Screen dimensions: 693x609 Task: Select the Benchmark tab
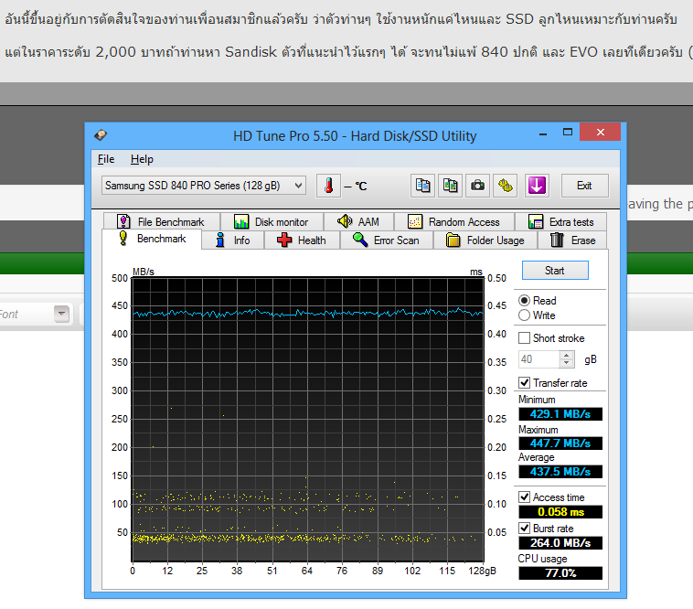(x=152, y=239)
